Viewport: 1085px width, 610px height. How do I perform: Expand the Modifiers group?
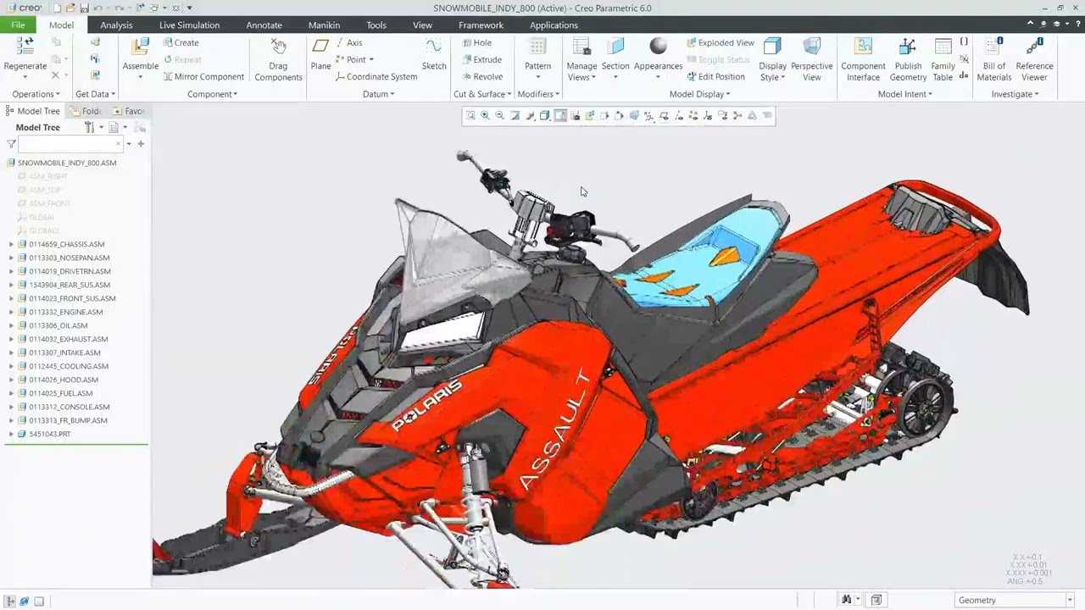(538, 94)
